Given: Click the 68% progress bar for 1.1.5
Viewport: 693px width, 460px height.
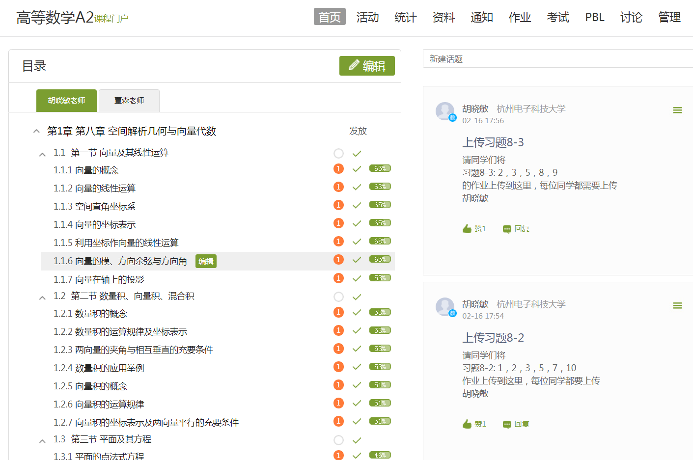Looking at the screenshot, I should click(x=380, y=241).
